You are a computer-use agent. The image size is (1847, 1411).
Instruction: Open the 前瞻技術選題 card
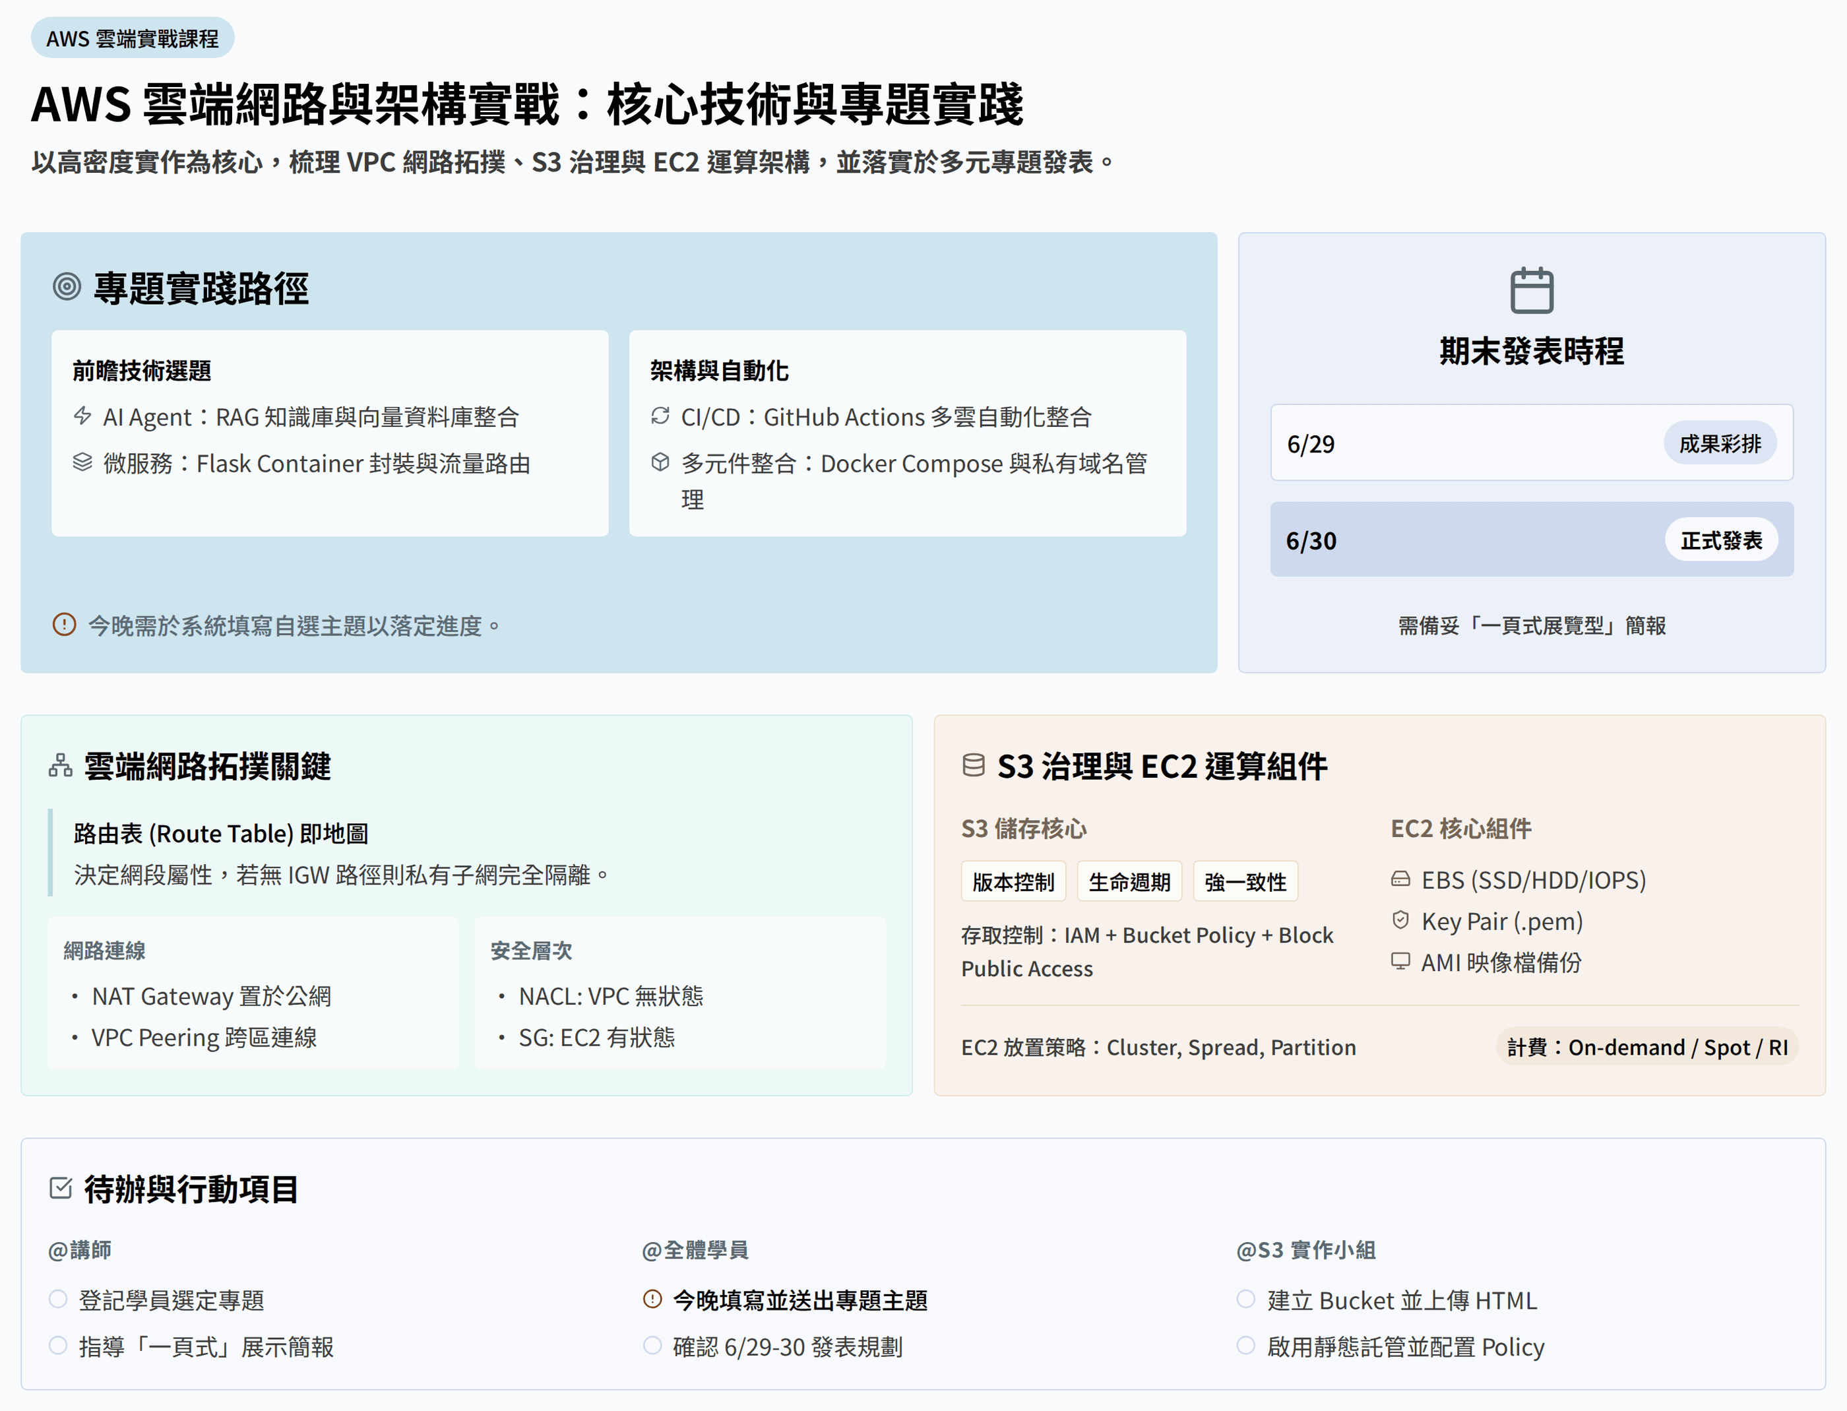(330, 433)
